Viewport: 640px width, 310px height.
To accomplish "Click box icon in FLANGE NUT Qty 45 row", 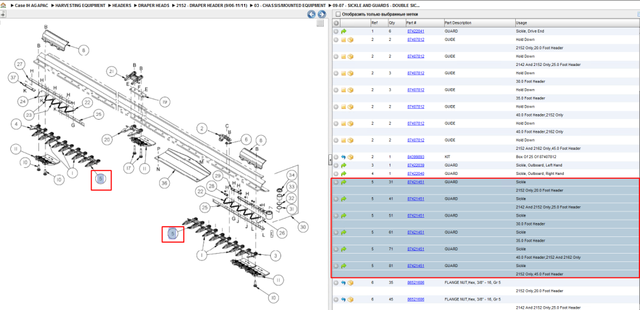I will pyautogui.click(x=350, y=299).
